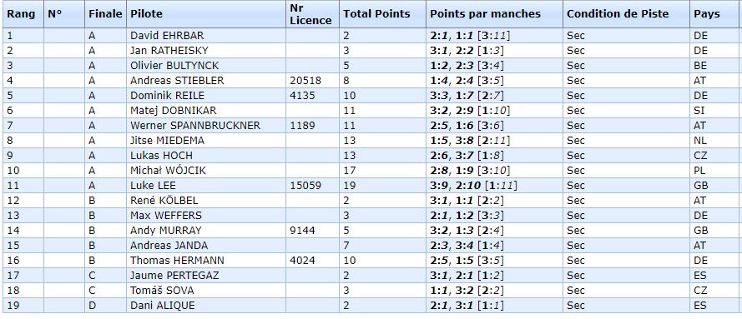Click the Pays column header
Viewport: 742px width, 319px height.
click(x=707, y=14)
